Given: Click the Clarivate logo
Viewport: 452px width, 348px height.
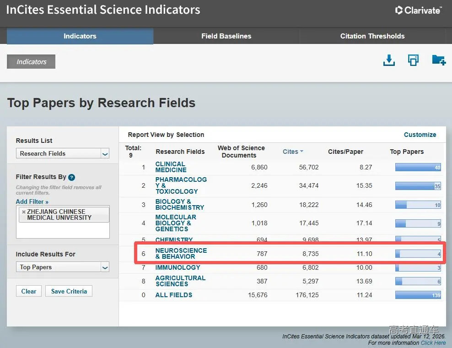Looking at the screenshot, I should pos(418,10).
